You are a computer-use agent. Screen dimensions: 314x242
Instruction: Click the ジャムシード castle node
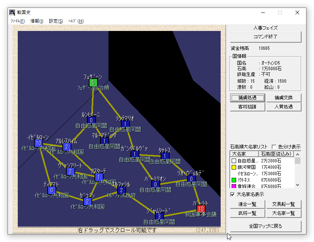coord(159,216)
